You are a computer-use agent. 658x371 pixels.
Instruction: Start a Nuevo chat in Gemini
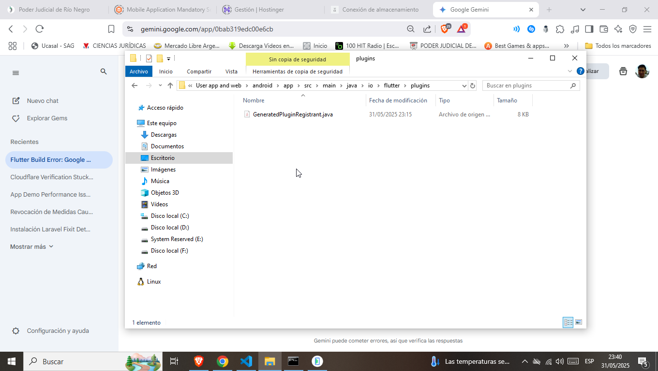click(42, 101)
